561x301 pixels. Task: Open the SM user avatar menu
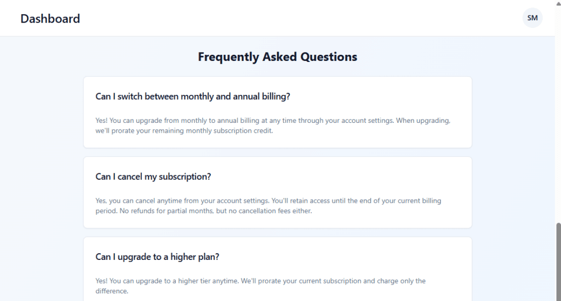tap(533, 18)
